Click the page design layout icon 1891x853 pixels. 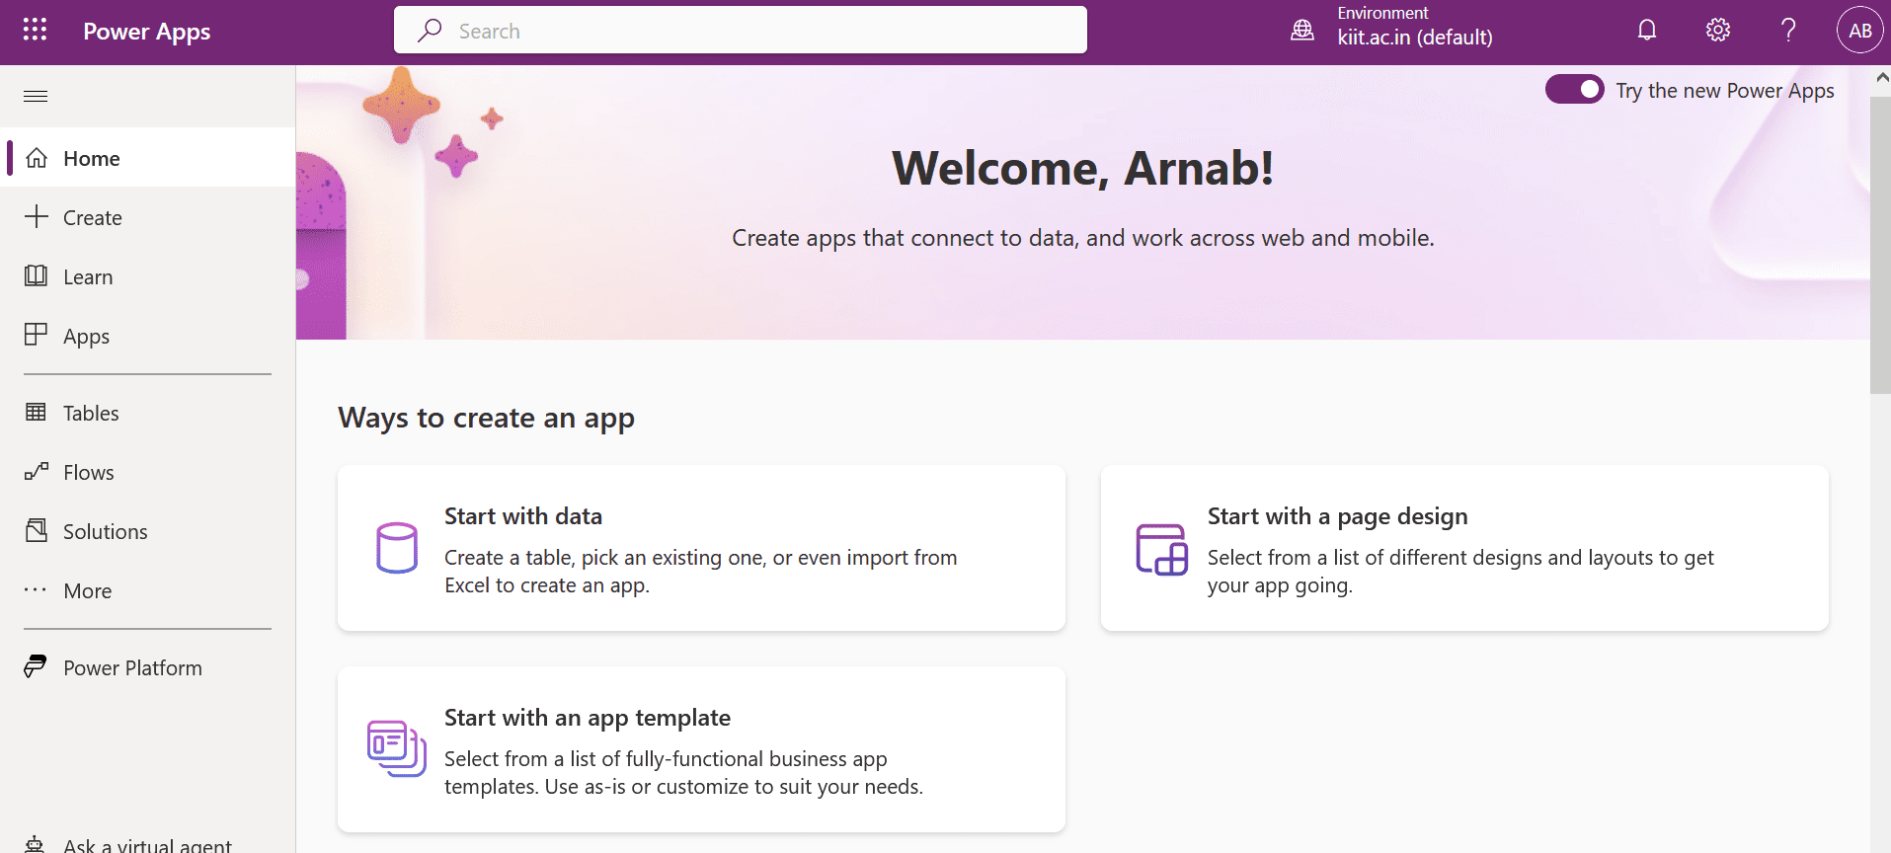coord(1161,549)
